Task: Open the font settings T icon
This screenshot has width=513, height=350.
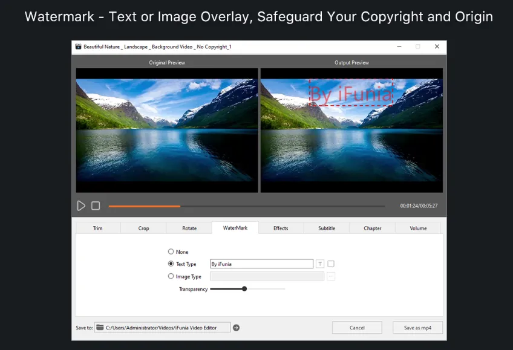Action: (x=320, y=264)
